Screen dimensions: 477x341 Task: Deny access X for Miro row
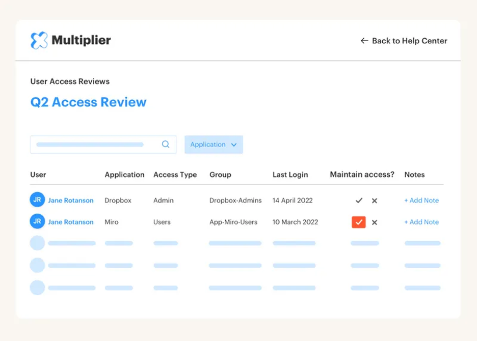pos(375,222)
